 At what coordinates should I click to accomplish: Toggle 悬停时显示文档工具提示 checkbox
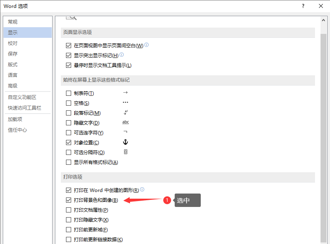coord(69,65)
